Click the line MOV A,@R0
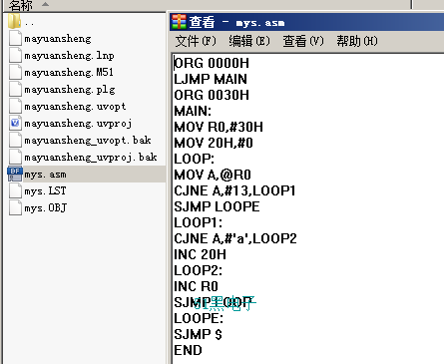Image resolution: width=444 pixels, height=364 pixels. click(x=213, y=175)
